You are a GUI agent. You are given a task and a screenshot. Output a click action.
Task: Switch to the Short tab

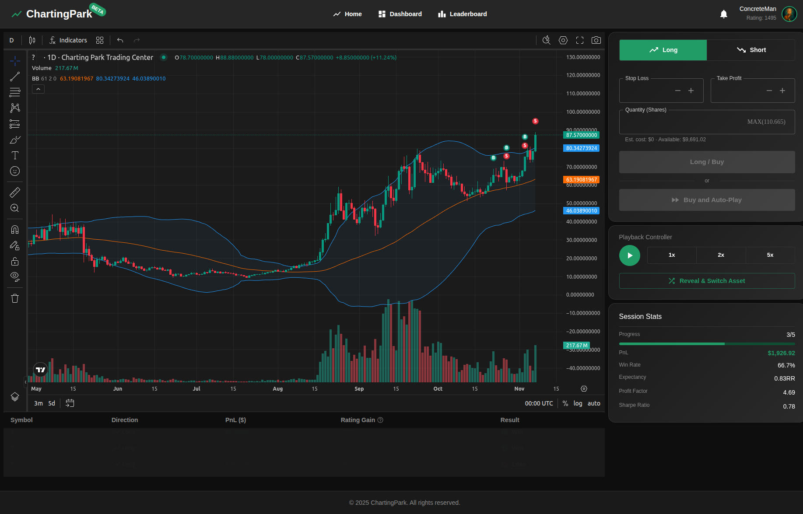[x=751, y=50]
